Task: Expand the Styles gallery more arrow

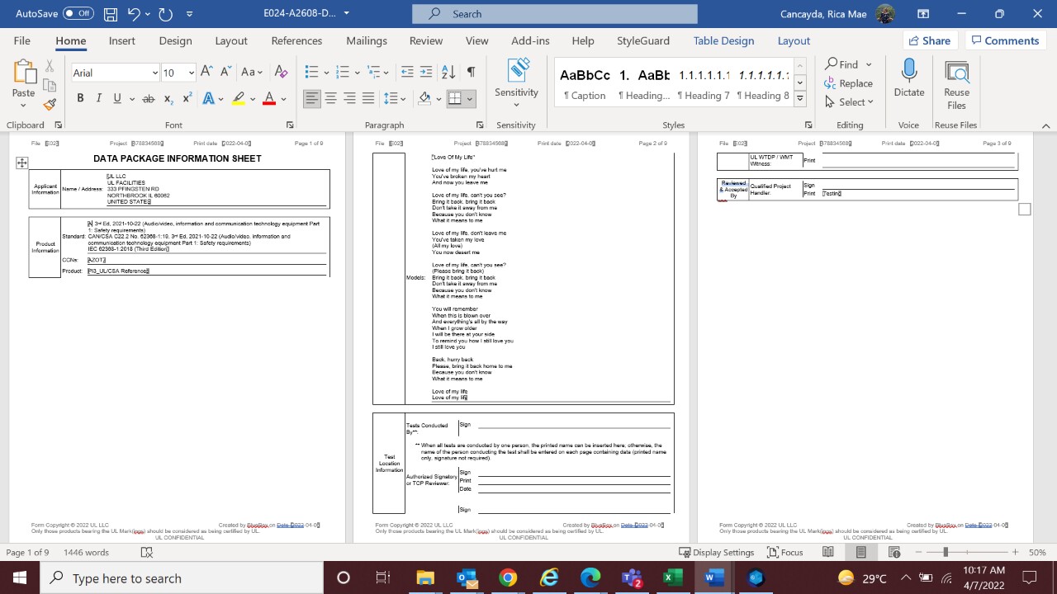Action: click(x=799, y=98)
